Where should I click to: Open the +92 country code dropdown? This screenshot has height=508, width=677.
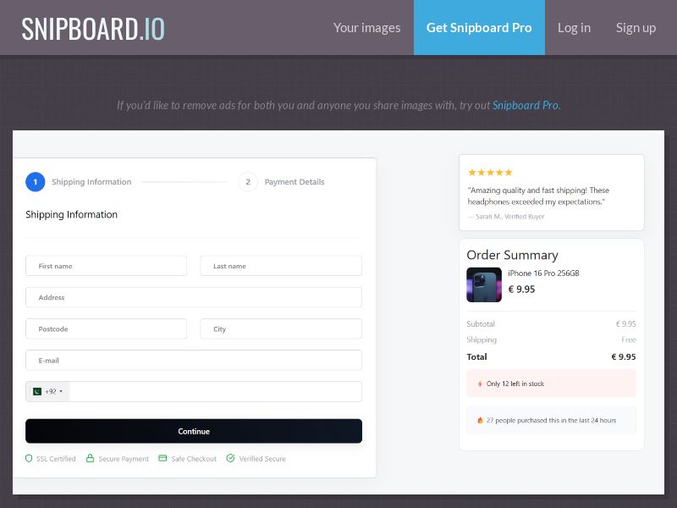[48, 391]
